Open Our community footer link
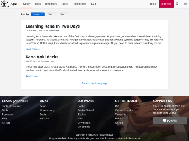This screenshot has width=189, height=141. tap(124, 110)
